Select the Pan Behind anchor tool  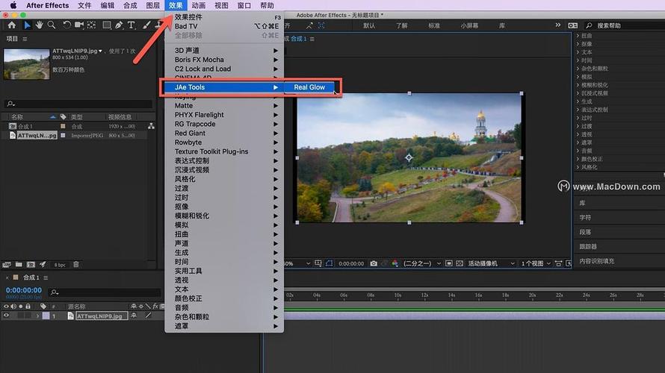click(92, 25)
